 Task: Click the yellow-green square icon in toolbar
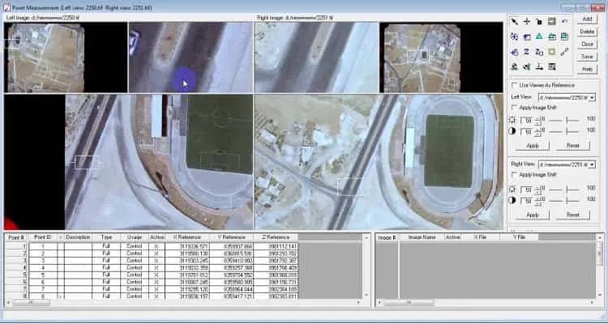click(x=552, y=52)
